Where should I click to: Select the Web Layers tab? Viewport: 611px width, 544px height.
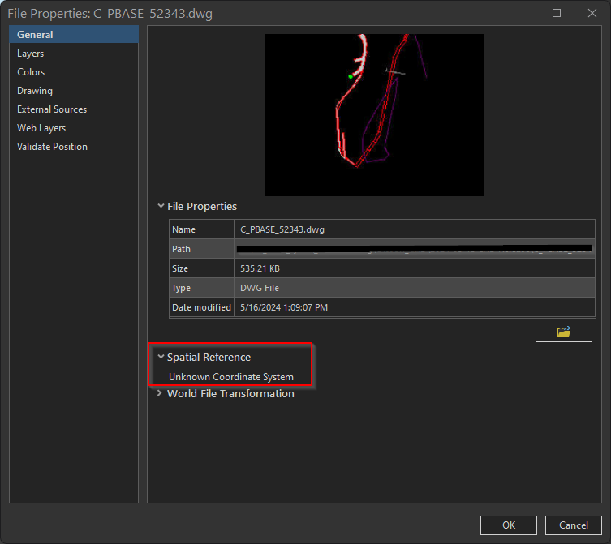[x=74, y=128]
